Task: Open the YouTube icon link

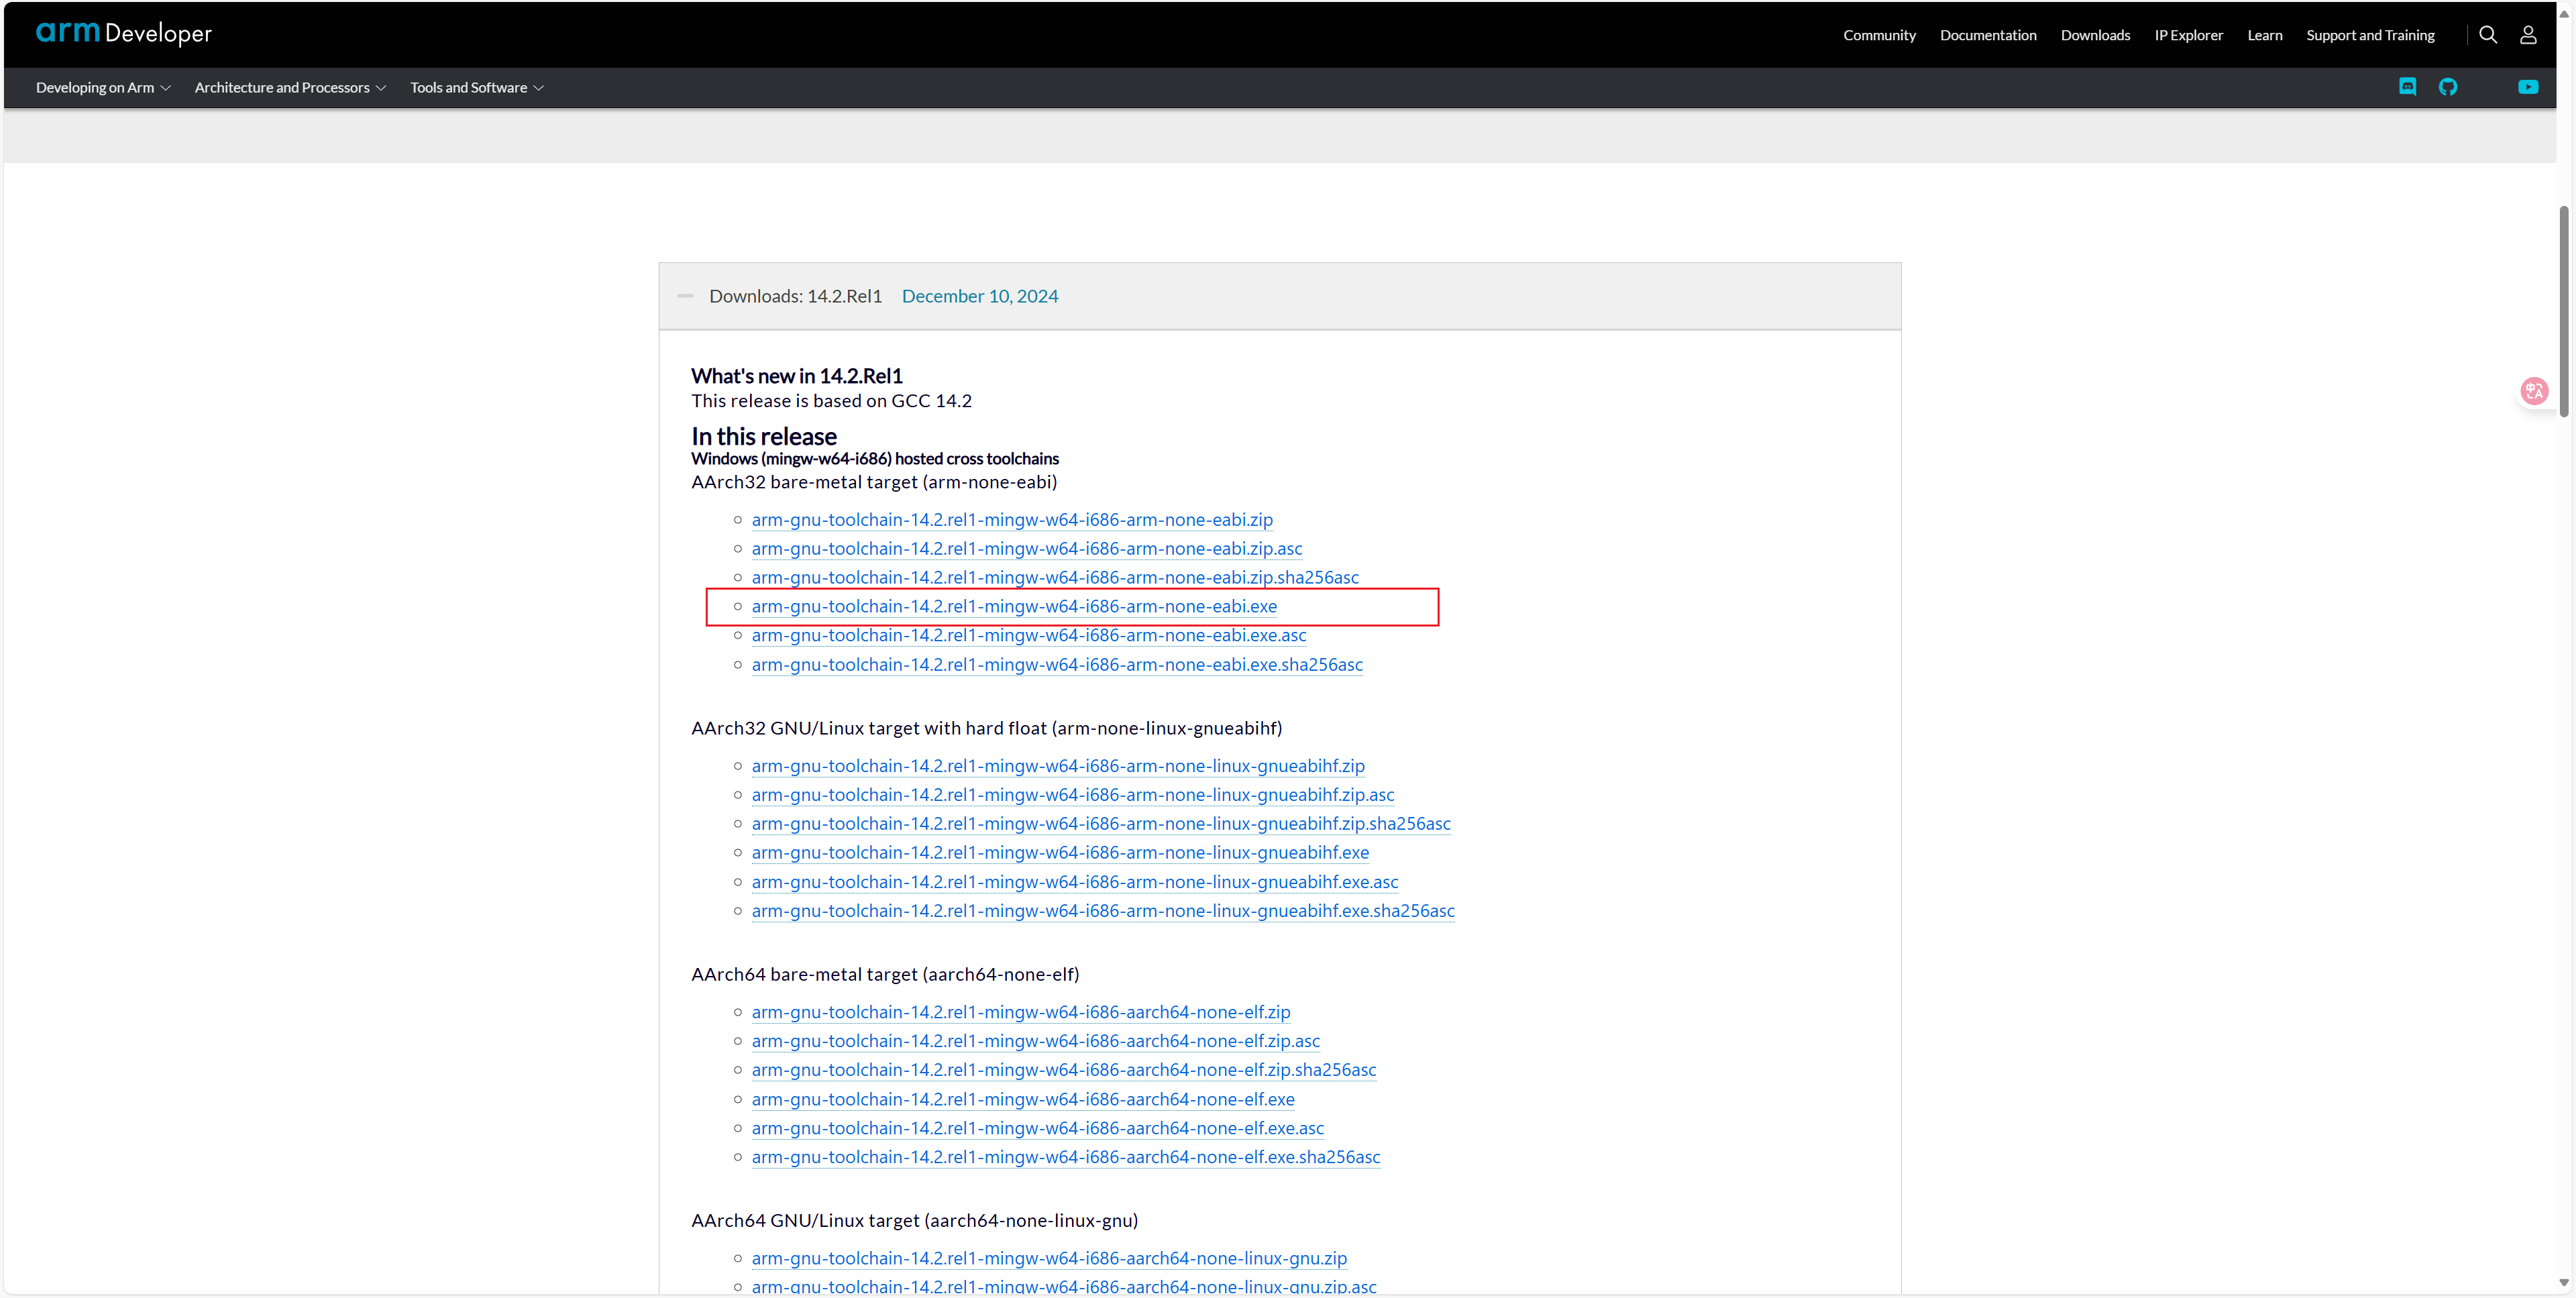Action: tap(2528, 87)
